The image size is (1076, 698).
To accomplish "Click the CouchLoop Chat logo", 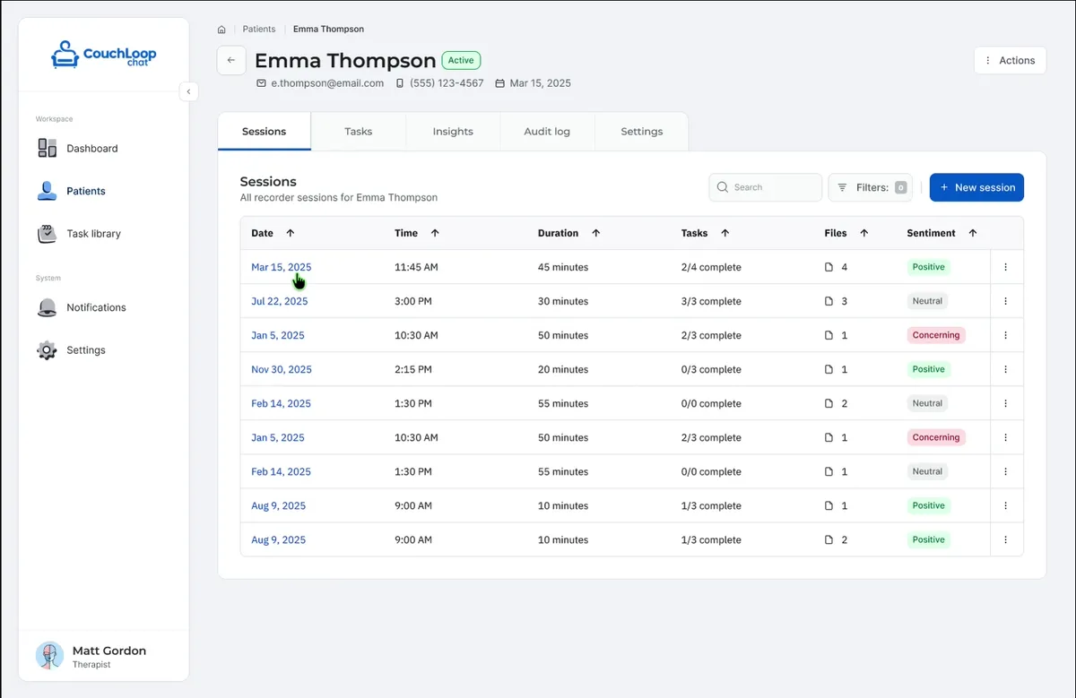I will click(x=103, y=55).
